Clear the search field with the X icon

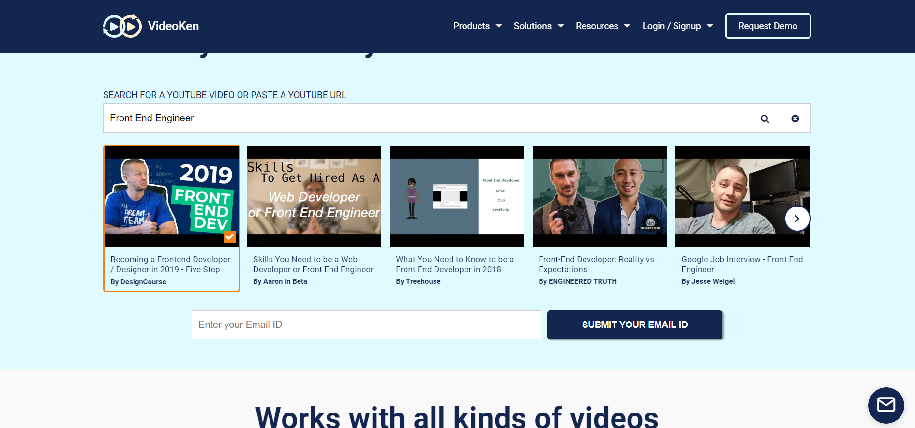[795, 118]
